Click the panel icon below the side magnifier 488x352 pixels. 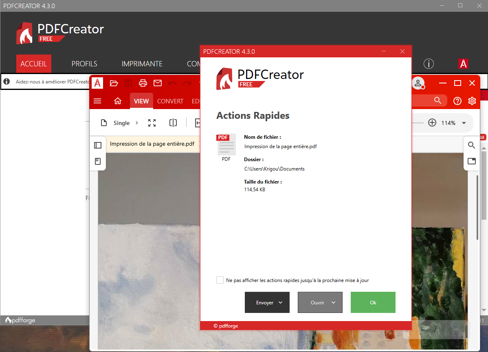coord(472,161)
